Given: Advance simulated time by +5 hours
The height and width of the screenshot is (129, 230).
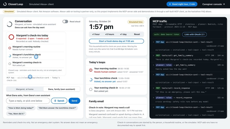Looking at the screenshot, I should (110, 34).
